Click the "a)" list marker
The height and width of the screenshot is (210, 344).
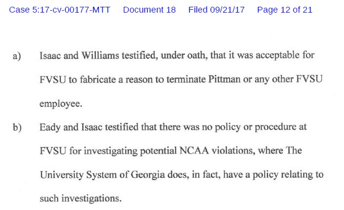[17, 56]
